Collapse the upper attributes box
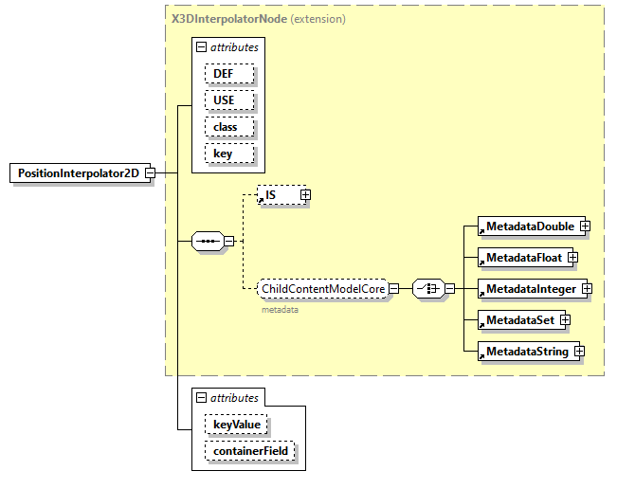 point(201,46)
